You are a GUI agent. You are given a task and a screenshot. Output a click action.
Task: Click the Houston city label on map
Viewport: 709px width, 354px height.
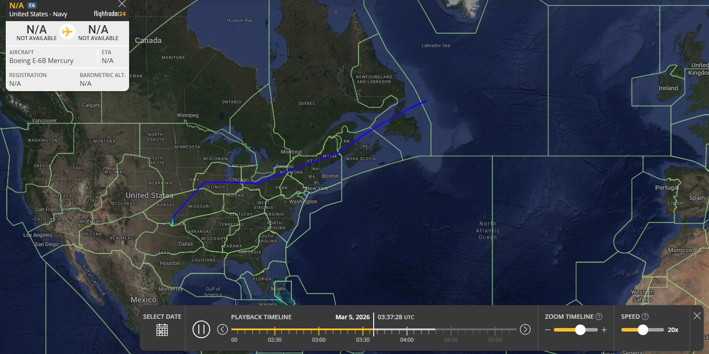tap(170, 263)
